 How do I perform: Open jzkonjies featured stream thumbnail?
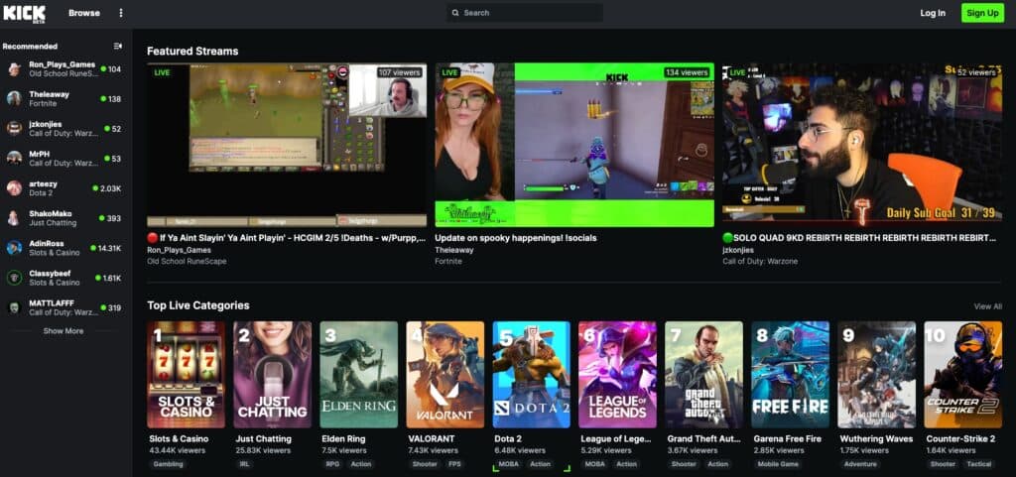(x=862, y=143)
